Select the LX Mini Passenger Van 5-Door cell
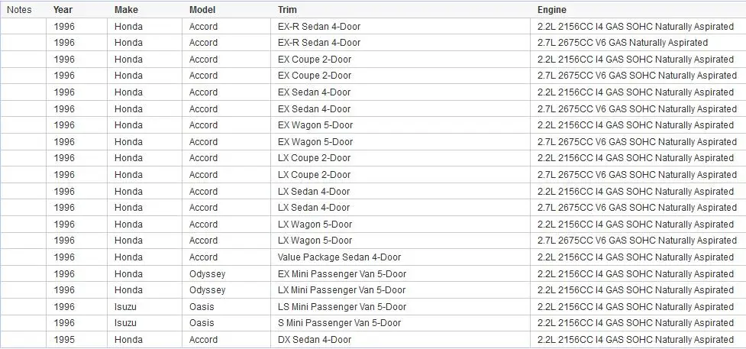746x349 pixels. click(401, 290)
